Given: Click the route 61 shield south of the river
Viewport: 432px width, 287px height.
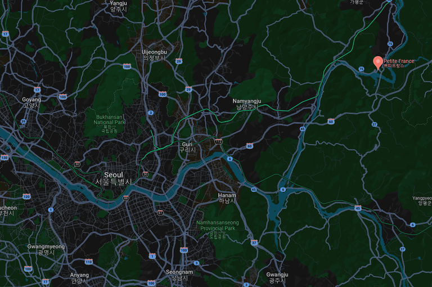Looking at the screenshot, I should 160,213.
